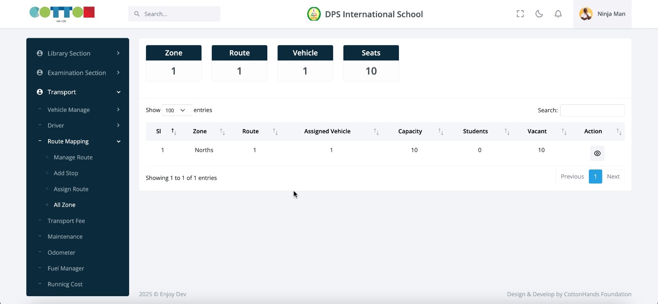Image resolution: width=658 pixels, height=304 pixels.
Task: Select Transport Fee in sidebar
Action: 66,221
